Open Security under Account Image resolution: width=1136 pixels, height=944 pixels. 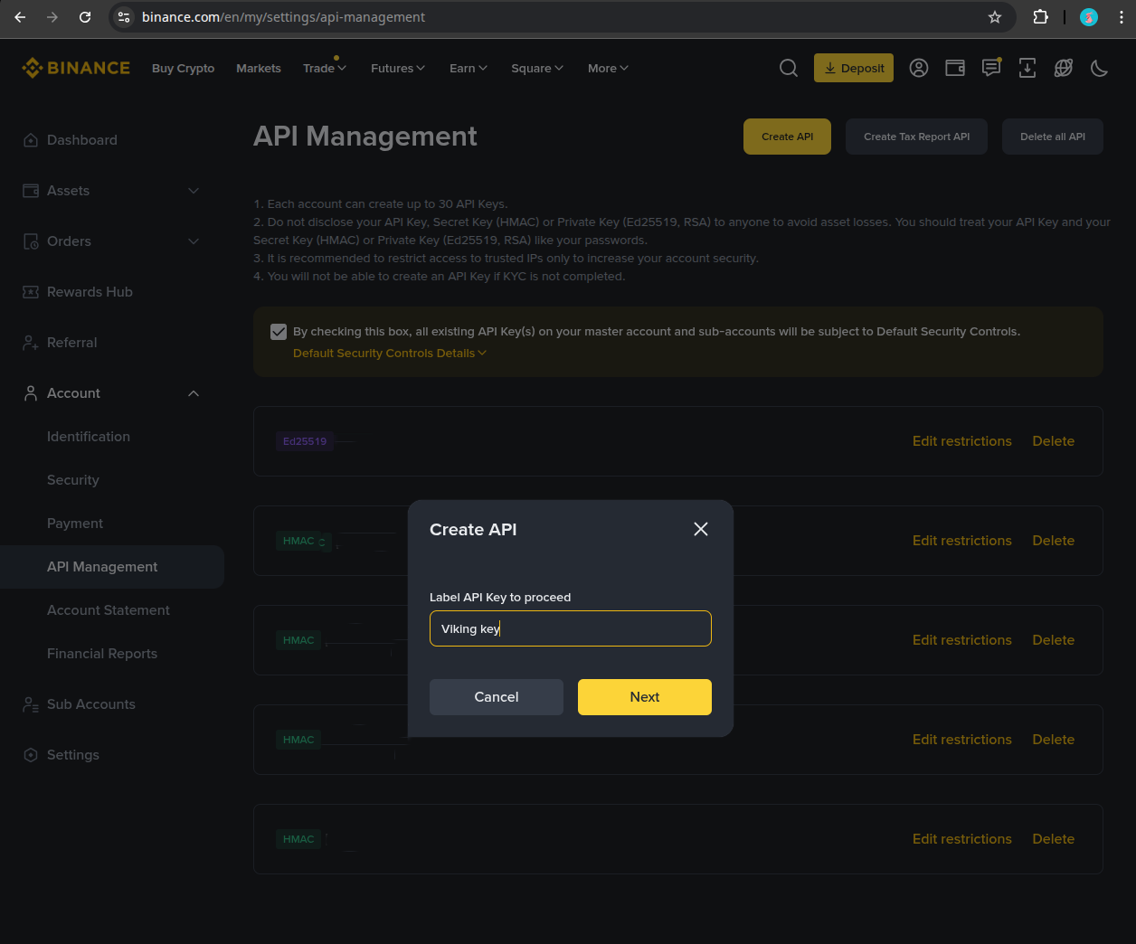coord(73,480)
